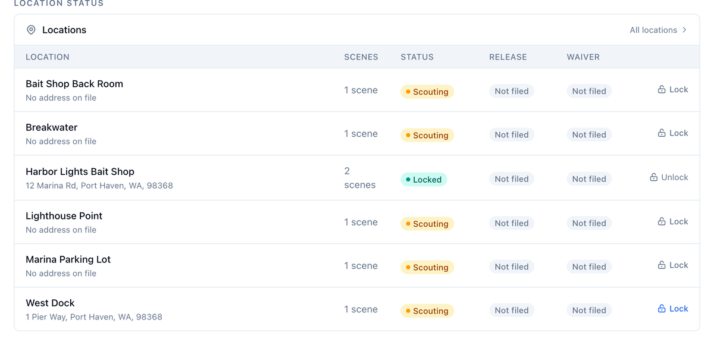The height and width of the screenshot is (345, 714).
Task: Click the map pin icon beside Locations
Action: (x=31, y=30)
